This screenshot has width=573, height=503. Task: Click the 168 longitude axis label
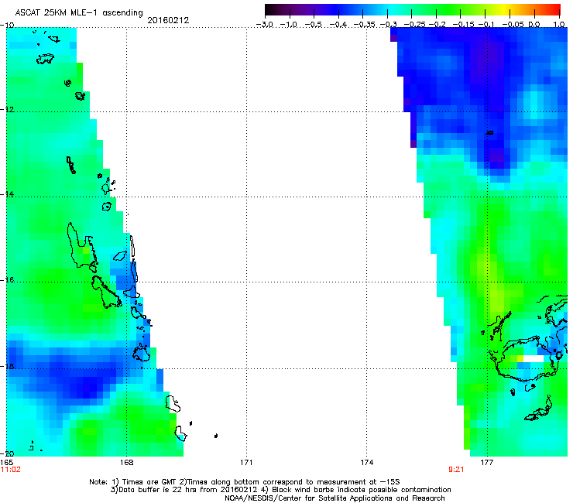(x=126, y=463)
